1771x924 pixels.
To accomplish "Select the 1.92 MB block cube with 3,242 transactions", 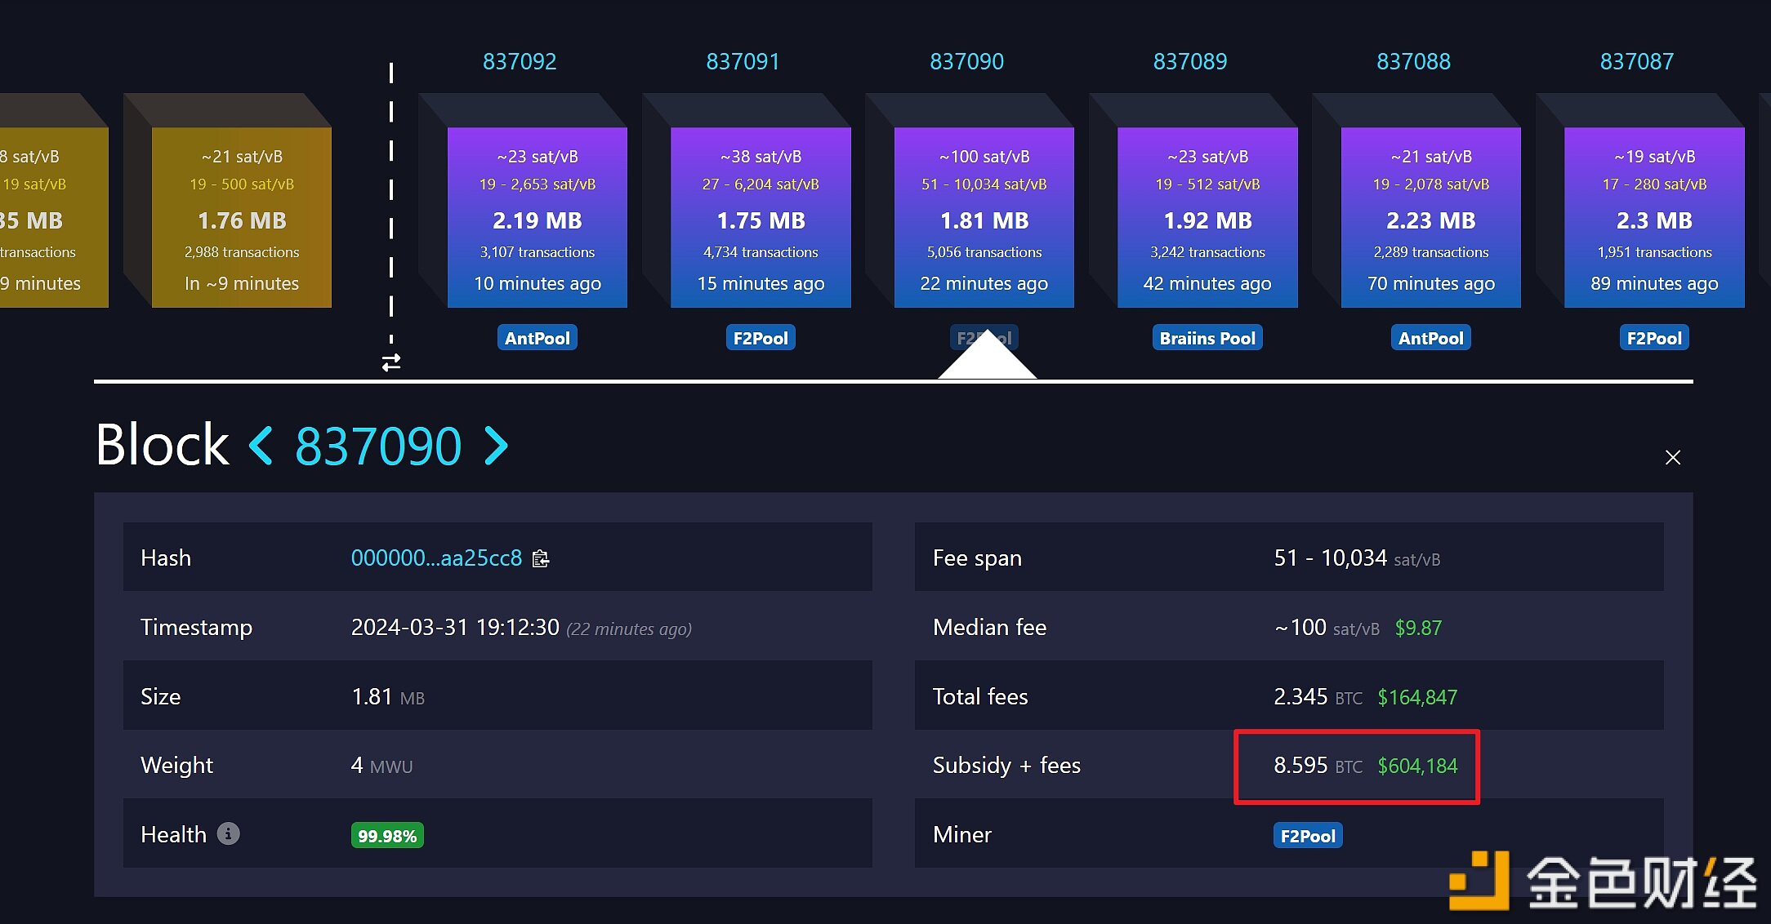I will [x=1207, y=217].
